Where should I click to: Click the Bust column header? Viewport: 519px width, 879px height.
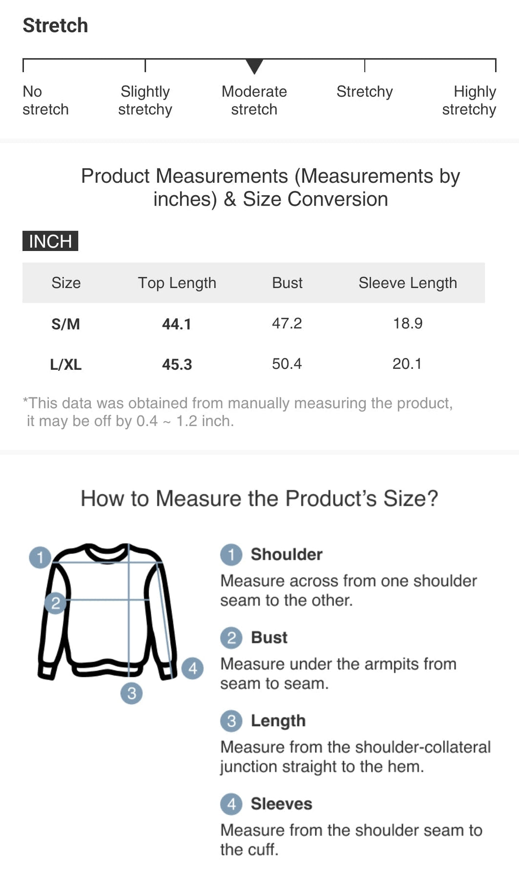(x=287, y=283)
